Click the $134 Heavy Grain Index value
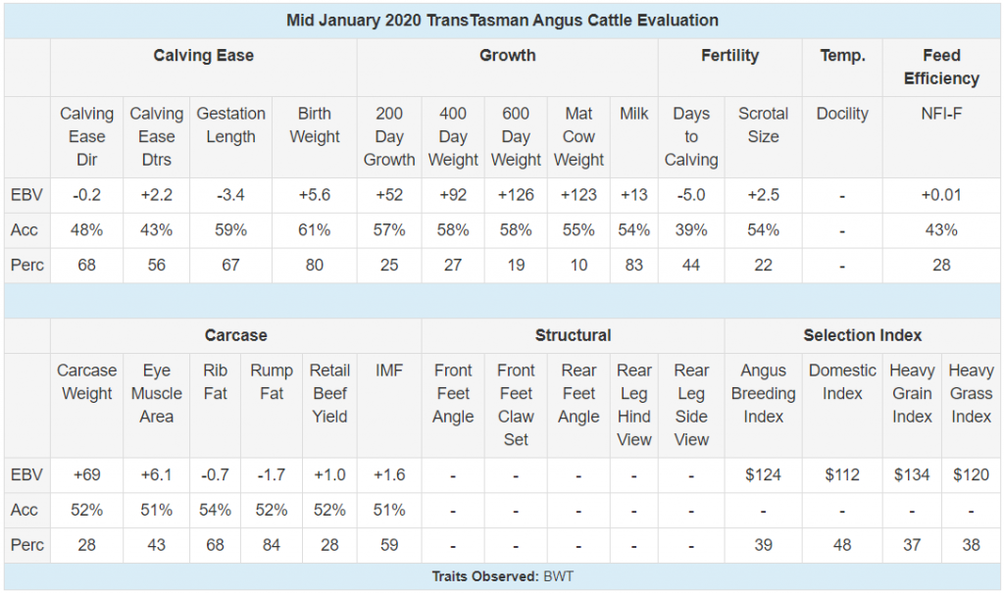 pos(911,474)
